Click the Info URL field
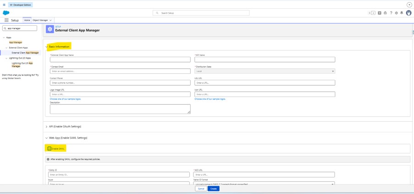 pos(265,83)
